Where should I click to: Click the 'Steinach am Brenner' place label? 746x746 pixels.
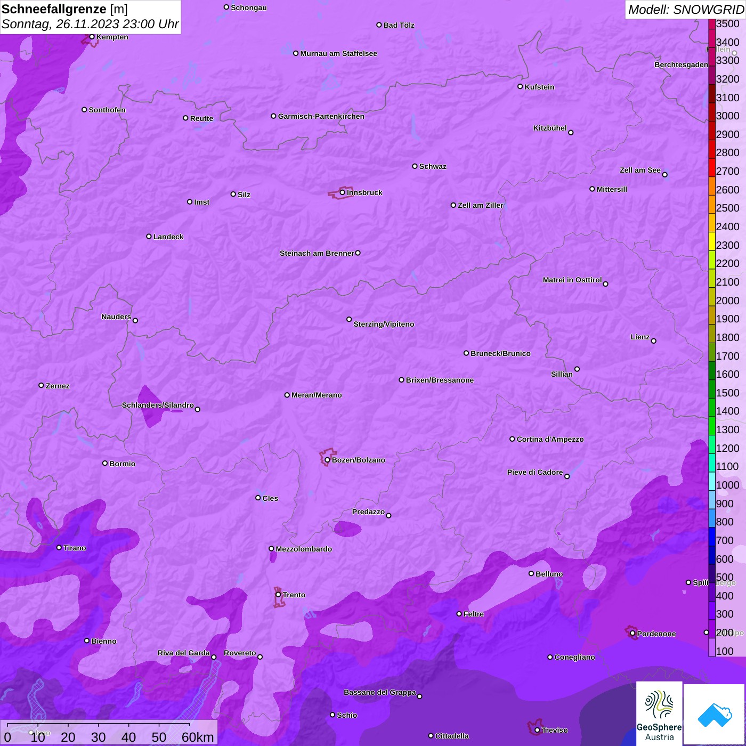tap(317, 253)
